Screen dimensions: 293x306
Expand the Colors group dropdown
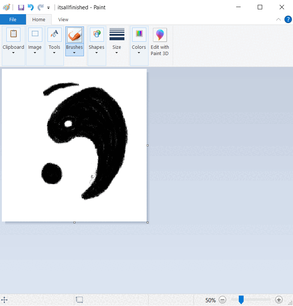coord(139,53)
